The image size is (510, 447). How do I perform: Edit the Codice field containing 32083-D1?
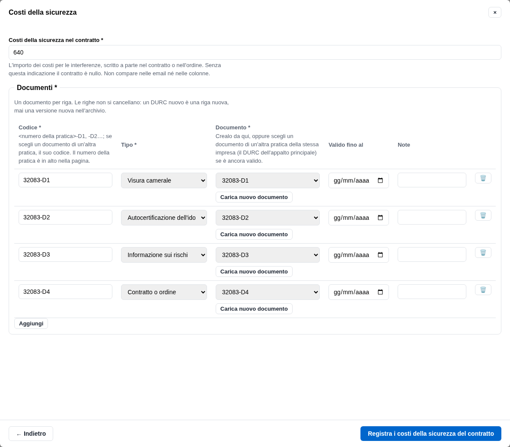[x=65, y=180]
